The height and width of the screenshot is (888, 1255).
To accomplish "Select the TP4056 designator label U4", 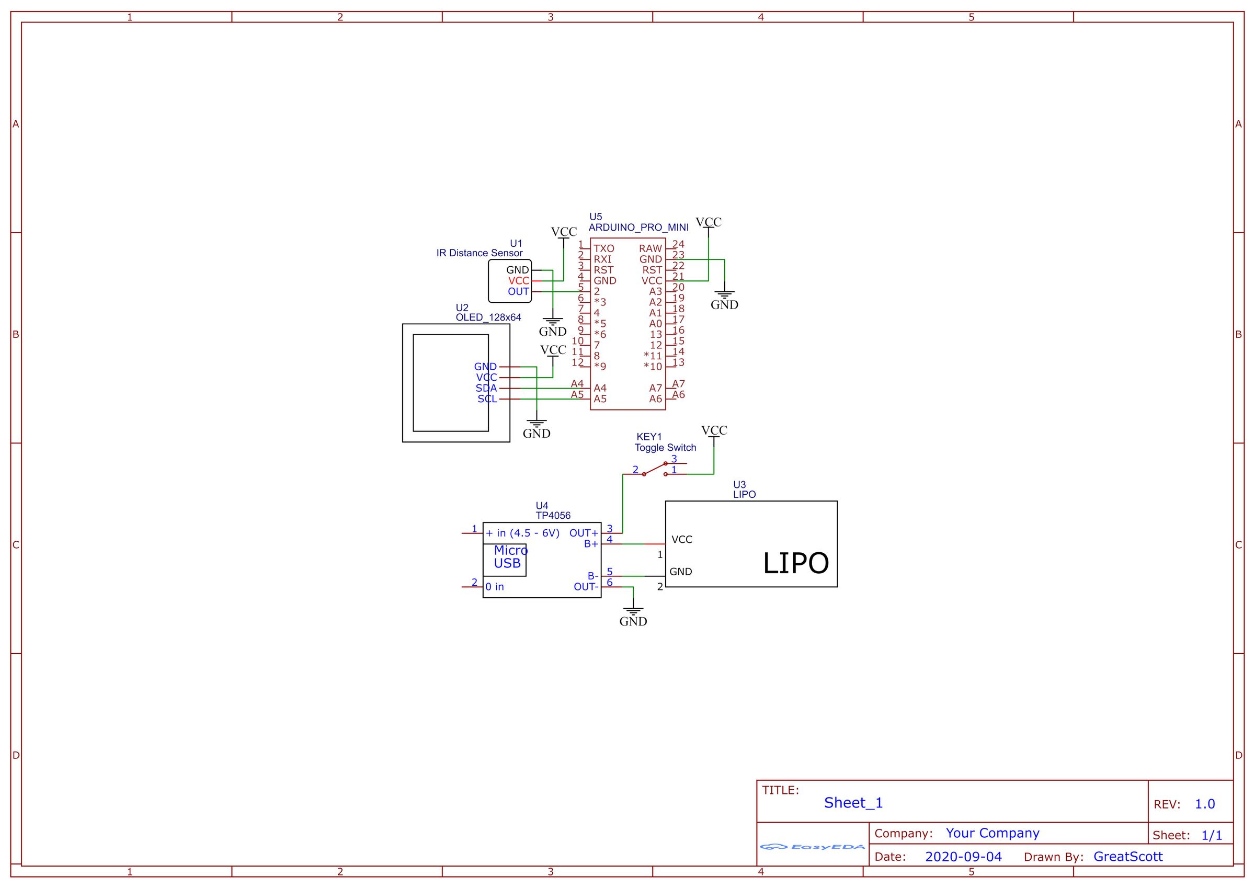I will coord(542,506).
